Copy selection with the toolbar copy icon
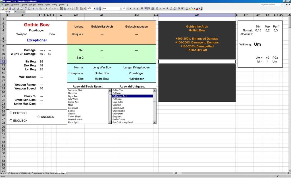The height and width of the screenshot is (178, 291). pyautogui.click(x=37, y=8)
